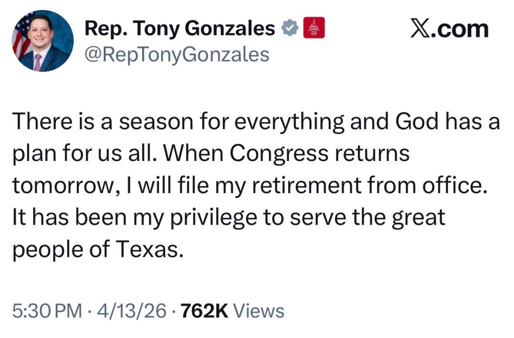Click the verified checkmark badge
Image resolution: width=514 pixels, height=338 pixels.
pos(290,29)
